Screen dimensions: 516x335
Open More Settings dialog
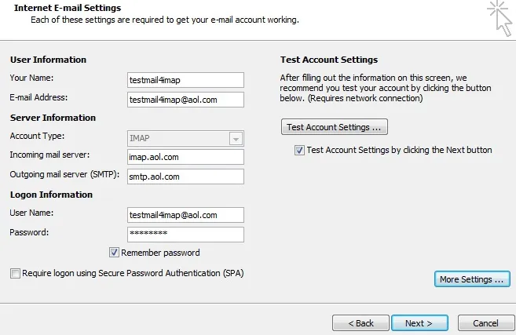(x=472, y=279)
